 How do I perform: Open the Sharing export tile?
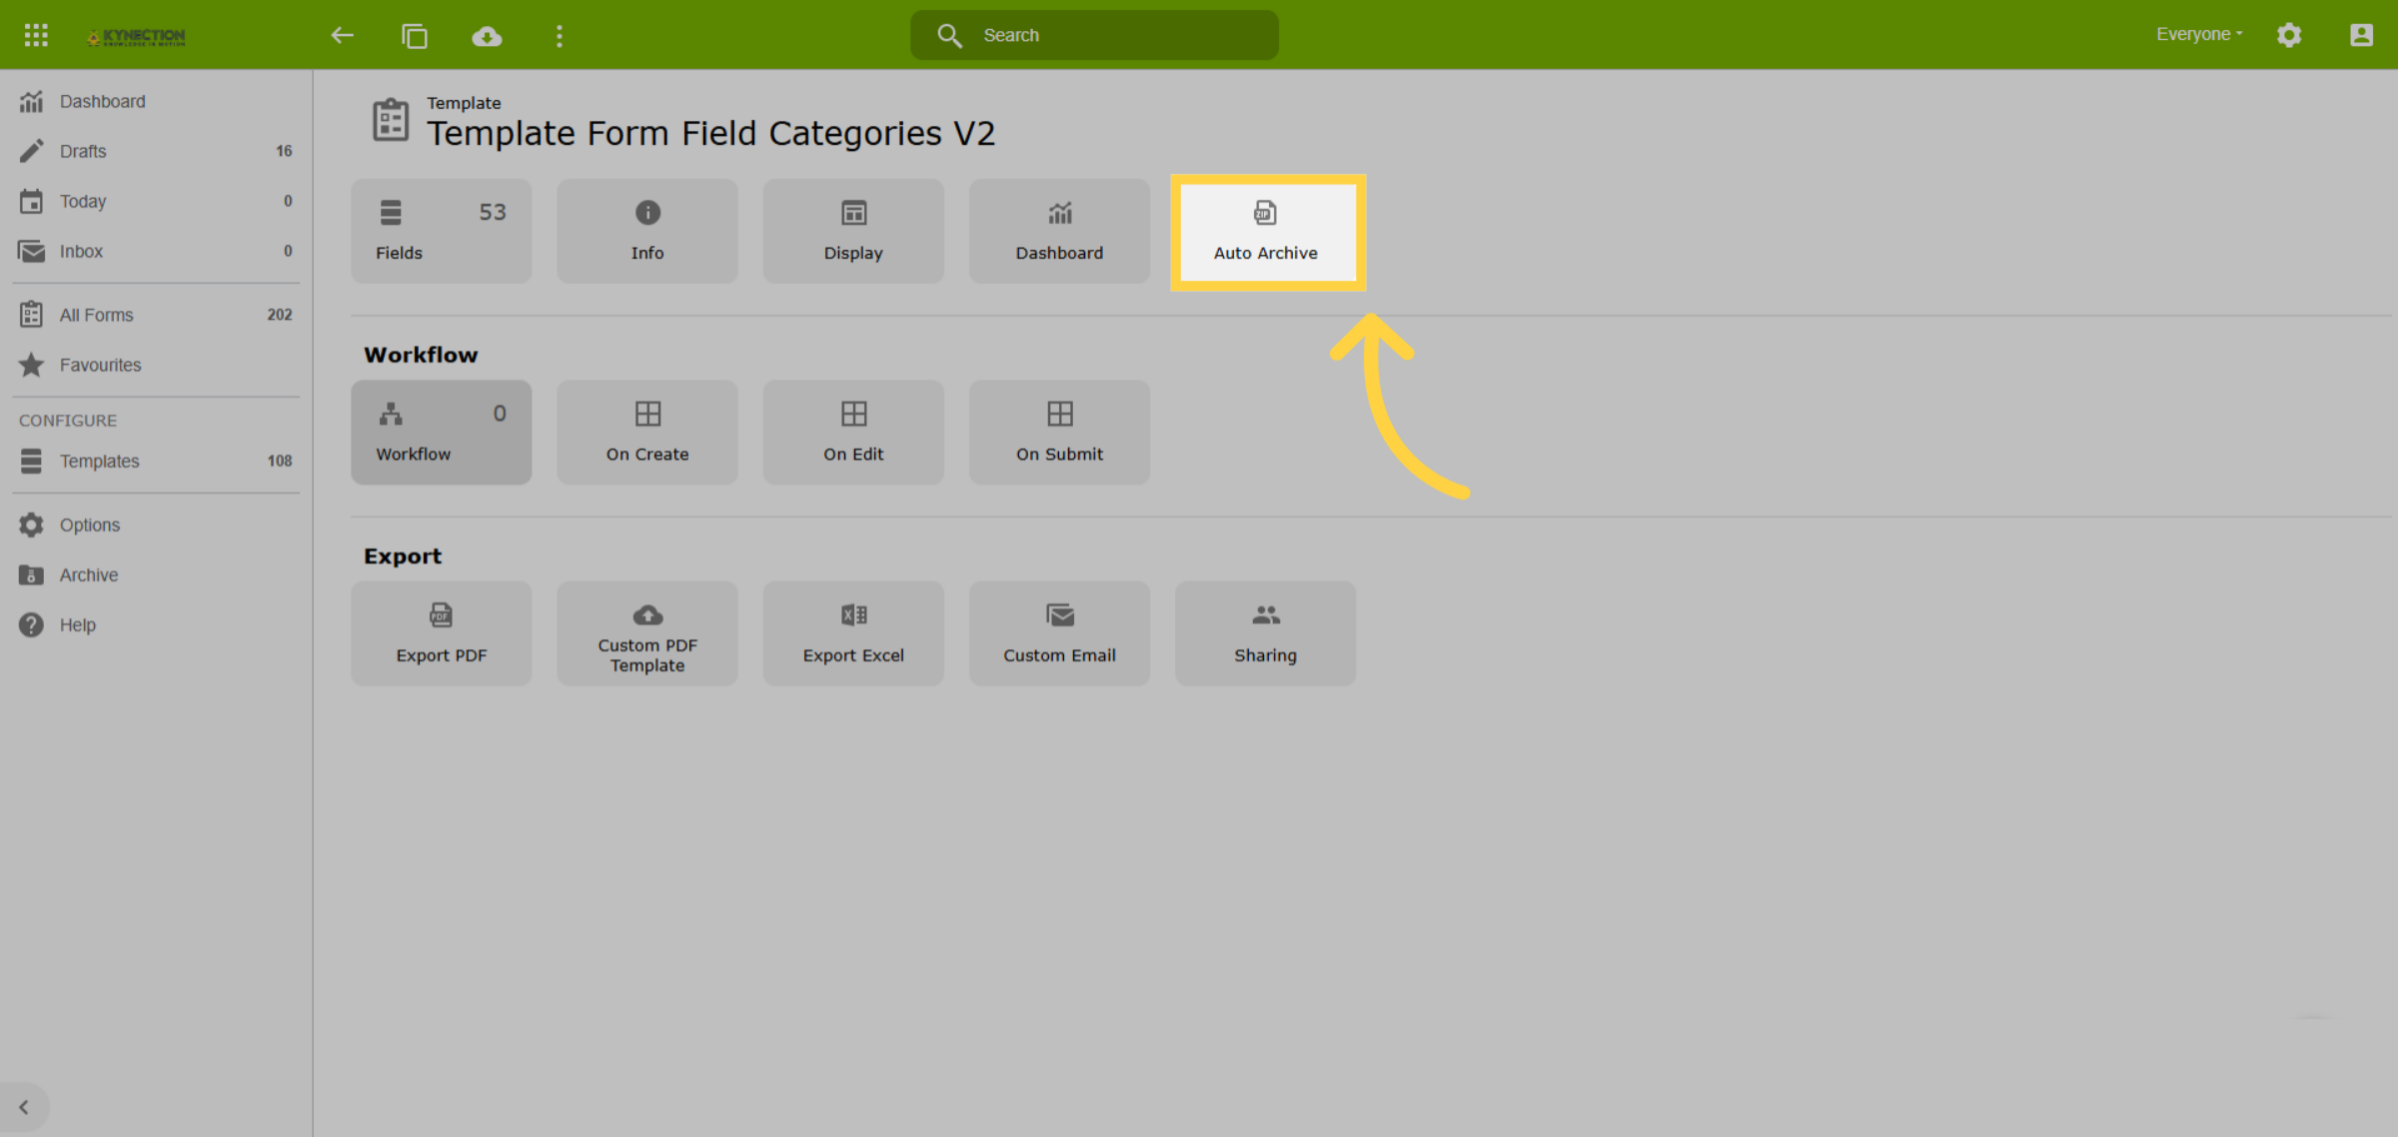[1266, 633]
